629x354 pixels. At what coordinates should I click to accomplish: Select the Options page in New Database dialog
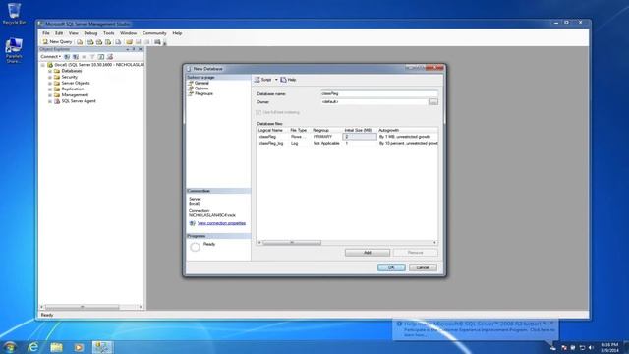pos(201,88)
